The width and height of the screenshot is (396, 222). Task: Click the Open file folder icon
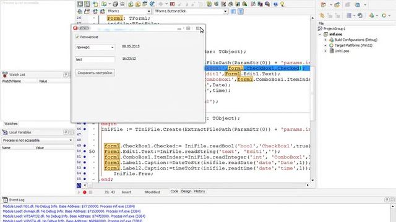(x=103, y=4)
